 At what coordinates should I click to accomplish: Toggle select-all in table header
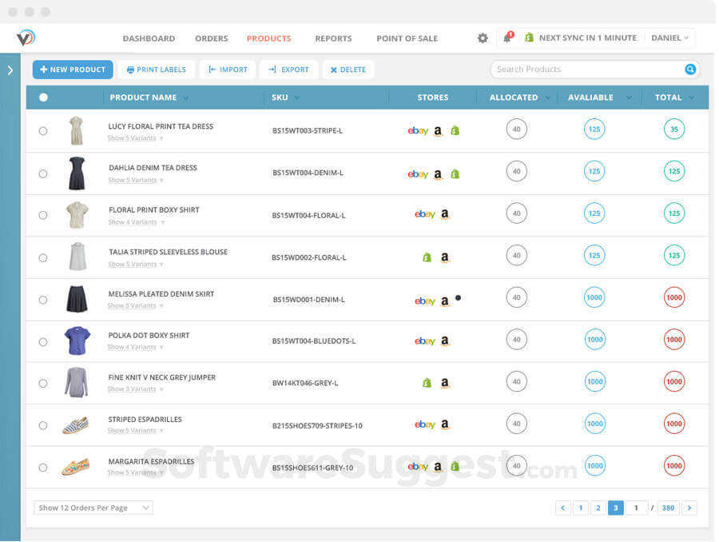click(x=43, y=98)
